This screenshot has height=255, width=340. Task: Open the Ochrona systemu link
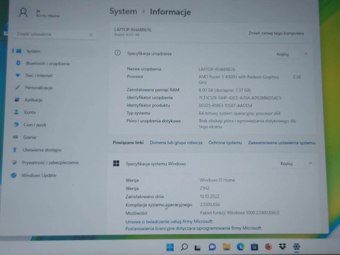[225, 143]
